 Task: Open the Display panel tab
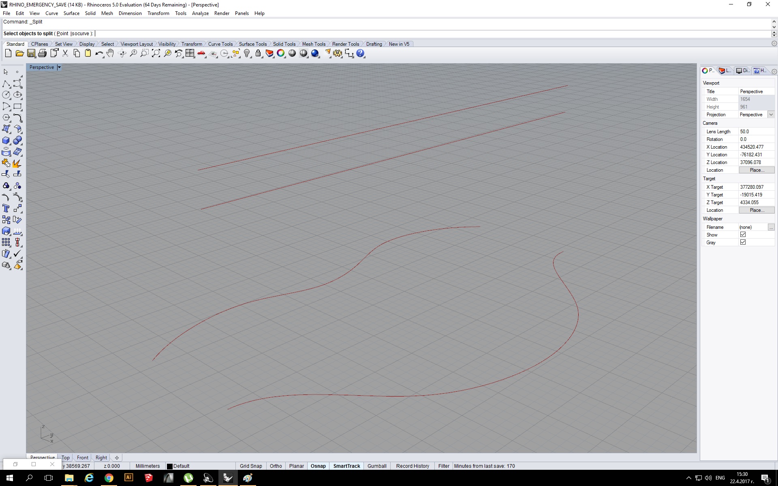click(742, 70)
